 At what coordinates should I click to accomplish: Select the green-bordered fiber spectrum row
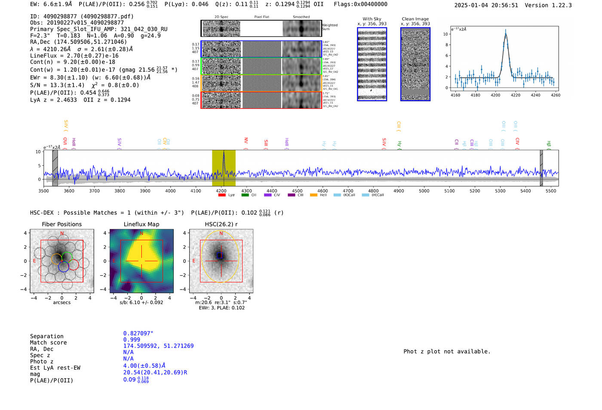[261, 66]
